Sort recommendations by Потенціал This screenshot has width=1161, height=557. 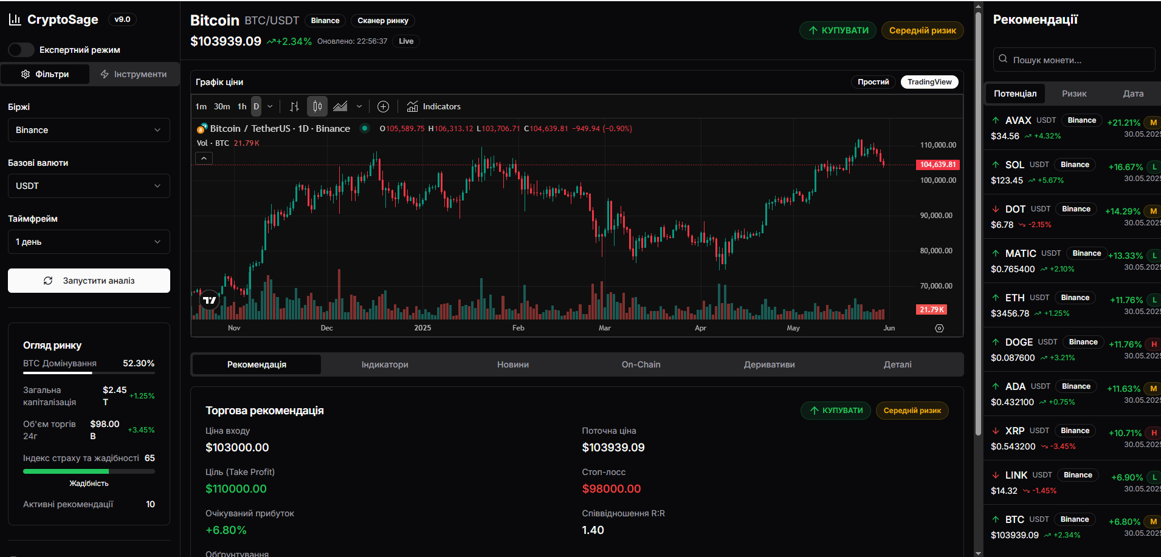click(1015, 94)
